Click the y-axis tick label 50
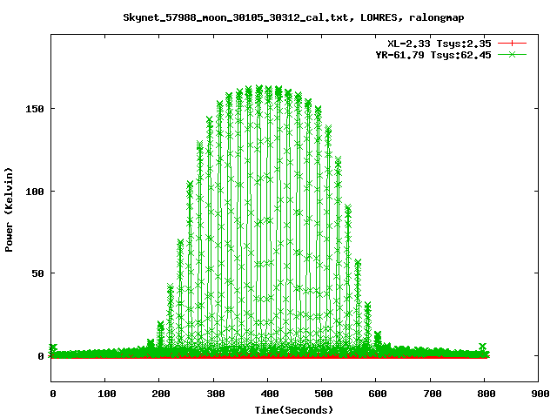Screen dimensions: 557x418 click(x=37, y=273)
